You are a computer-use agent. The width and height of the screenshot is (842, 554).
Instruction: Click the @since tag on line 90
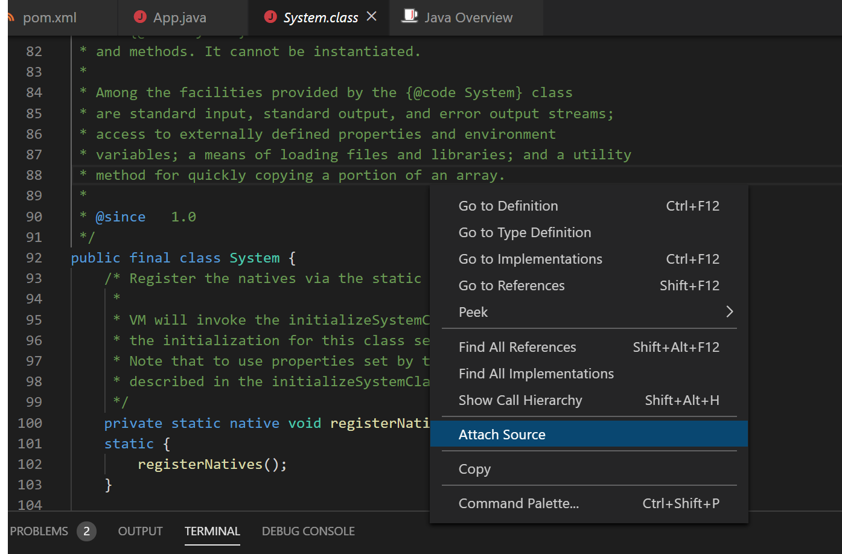121,217
